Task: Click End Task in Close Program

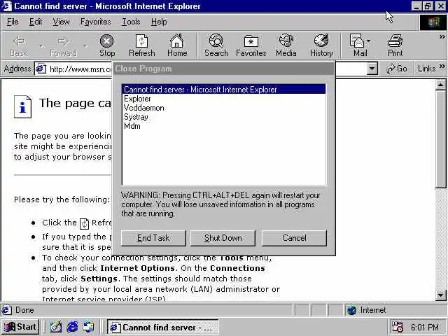Action: (x=153, y=238)
